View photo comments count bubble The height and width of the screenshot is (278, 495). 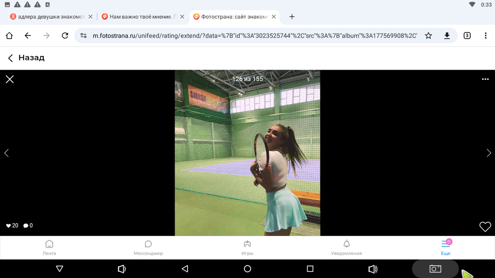point(28,226)
